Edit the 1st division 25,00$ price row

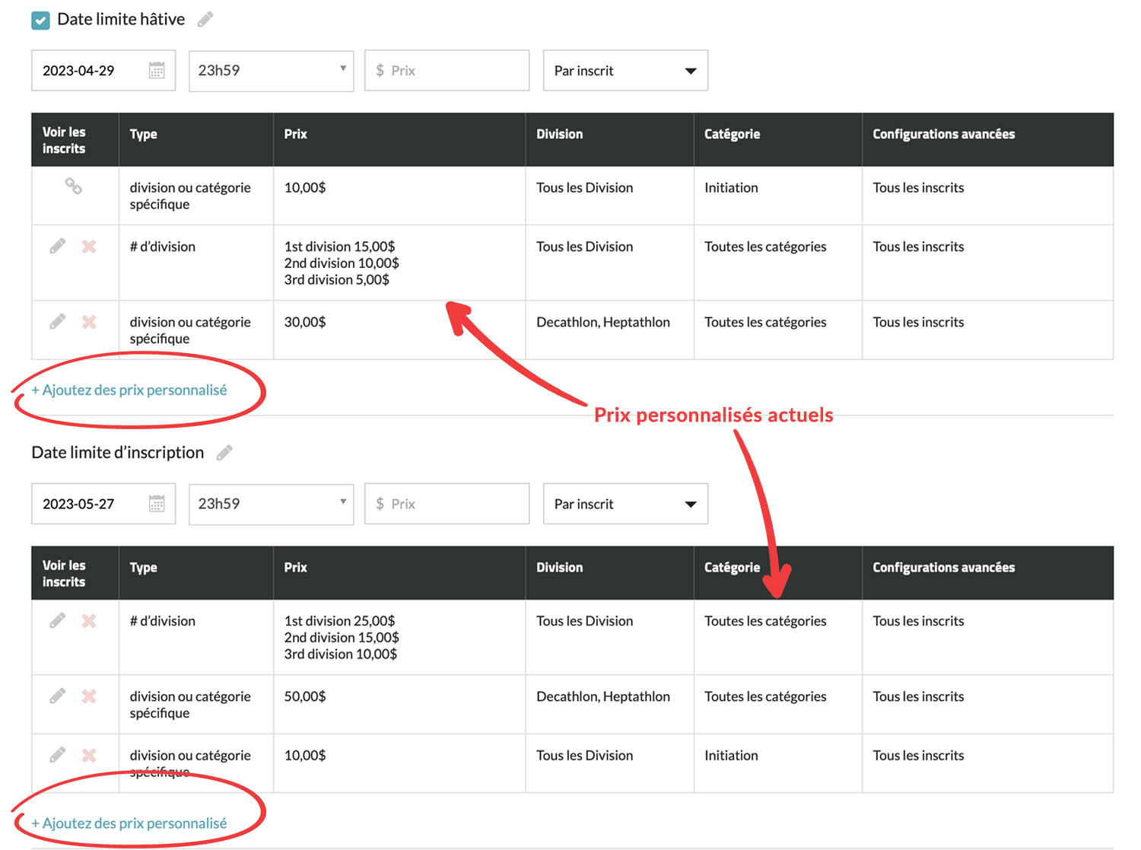point(58,621)
